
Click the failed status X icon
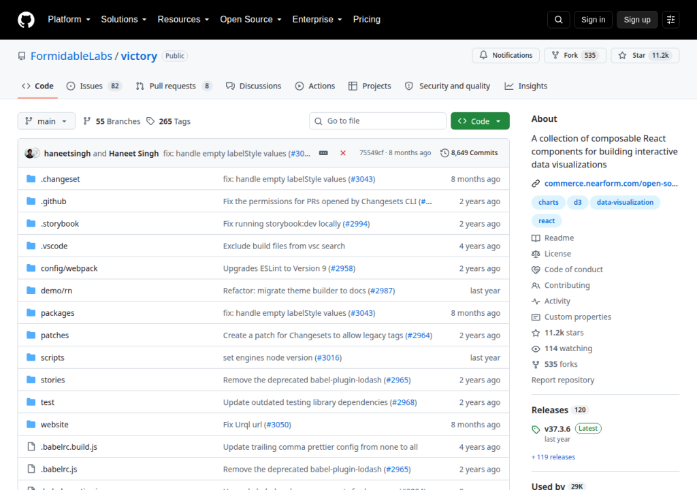coord(343,153)
